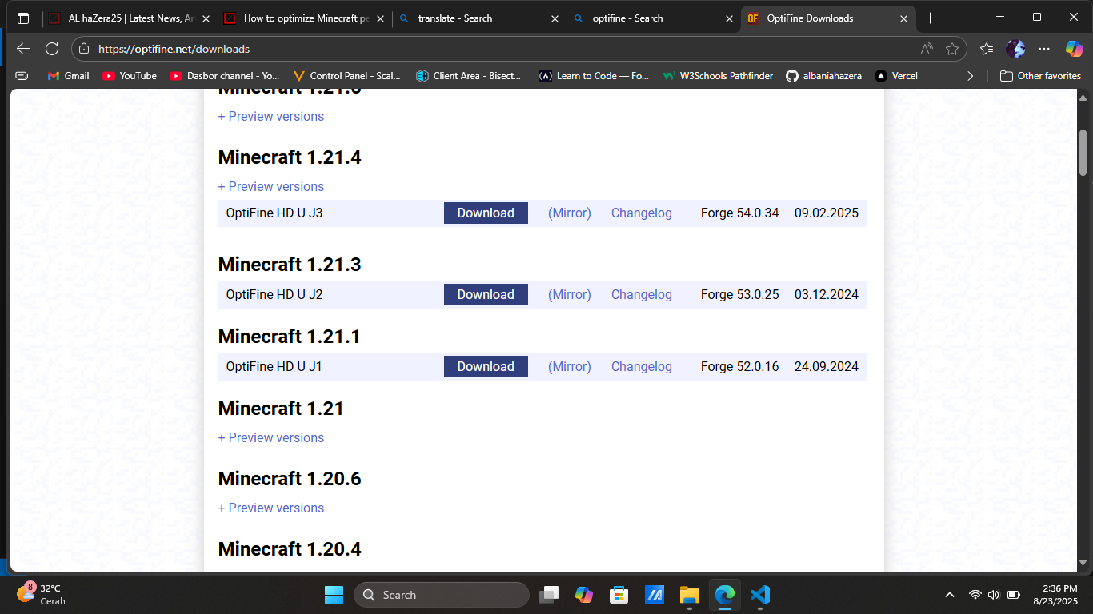The height and width of the screenshot is (614, 1093).
Task: Open the Read aloud icon in address bar
Action: click(x=927, y=49)
